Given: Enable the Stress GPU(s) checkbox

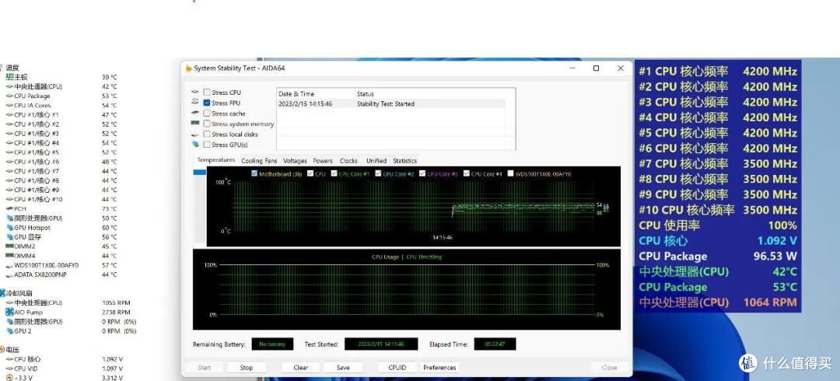Looking at the screenshot, I should coord(207,145).
